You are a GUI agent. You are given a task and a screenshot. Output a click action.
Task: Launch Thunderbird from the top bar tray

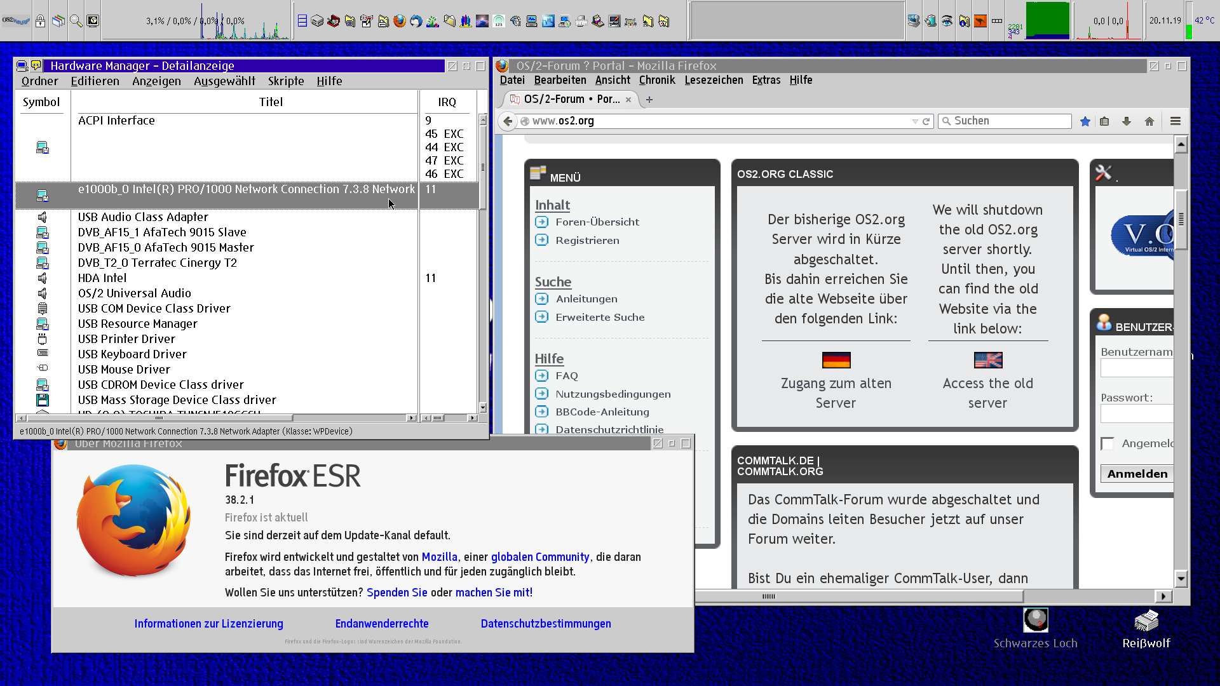click(x=416, y=21)
